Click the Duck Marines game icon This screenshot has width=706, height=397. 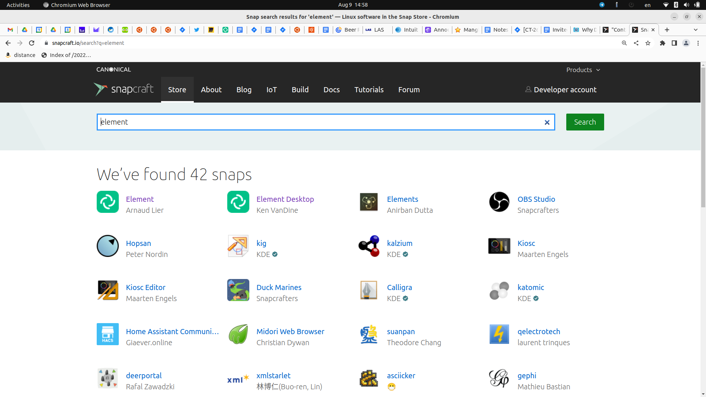click(x=238, y=290)
